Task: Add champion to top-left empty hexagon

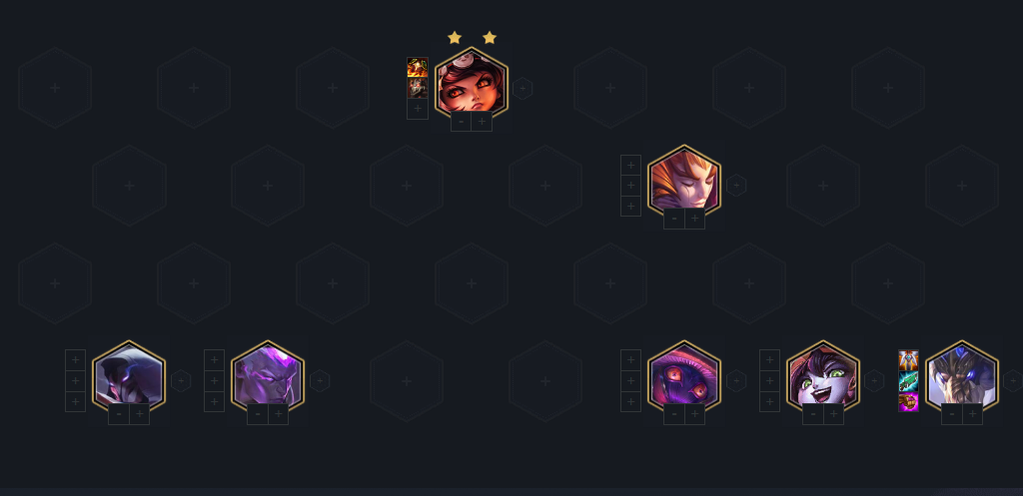Action: 55,88
